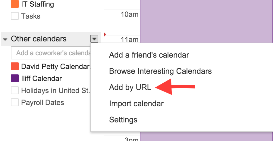Toggle the Iliff Calendar purple box

coord(15,79)
